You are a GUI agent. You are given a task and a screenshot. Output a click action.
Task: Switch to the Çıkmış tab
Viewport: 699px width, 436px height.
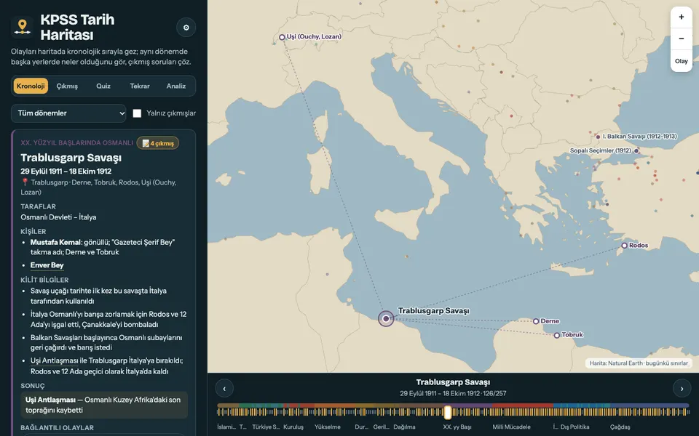[67, 86]
